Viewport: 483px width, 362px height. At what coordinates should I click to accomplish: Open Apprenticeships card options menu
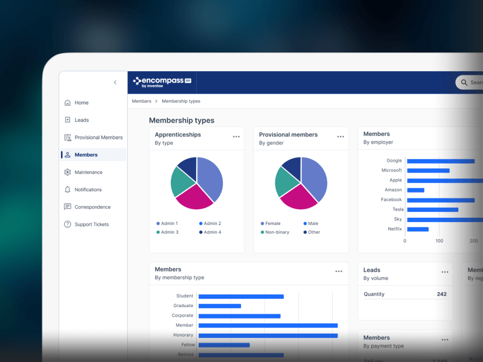[236, 137]
